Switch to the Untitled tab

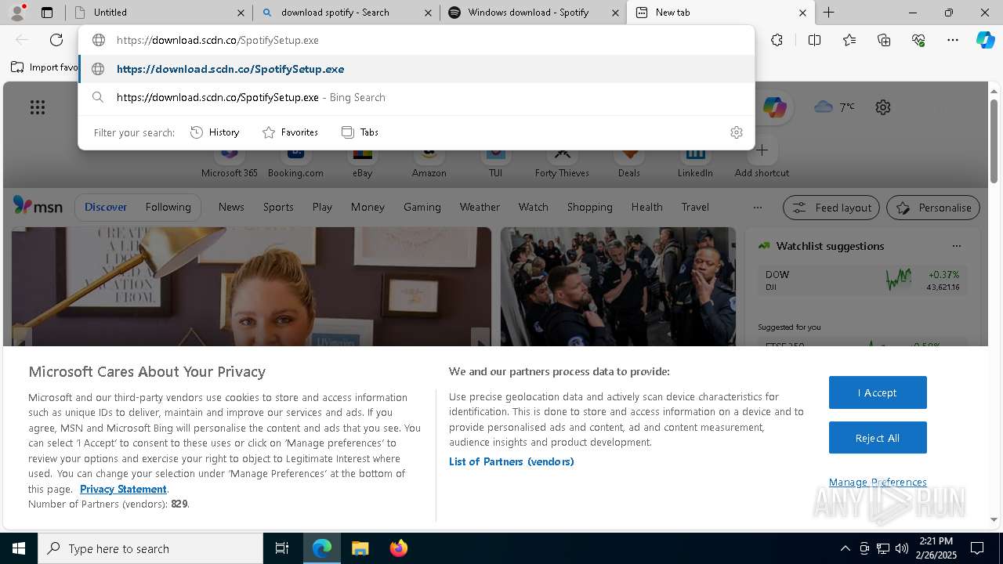point(159,13)
